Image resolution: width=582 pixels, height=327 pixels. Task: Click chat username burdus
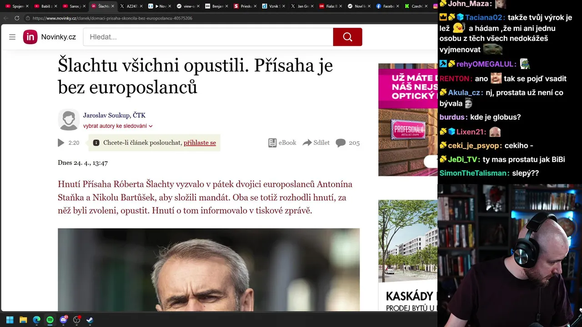[x=452, y=117]
